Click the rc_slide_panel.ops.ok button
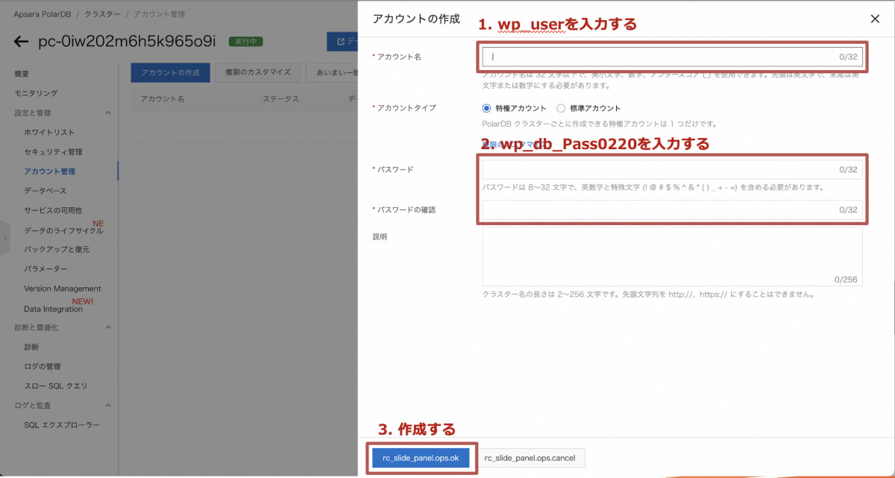The image size is (895, 478). (422, 458)
